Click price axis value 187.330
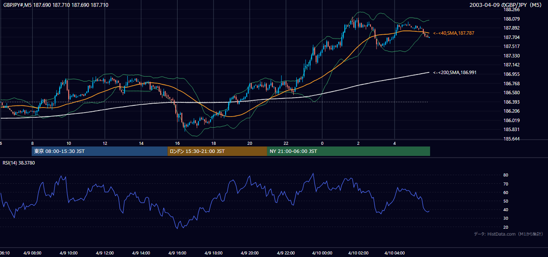548x257 pixels. 512,56
